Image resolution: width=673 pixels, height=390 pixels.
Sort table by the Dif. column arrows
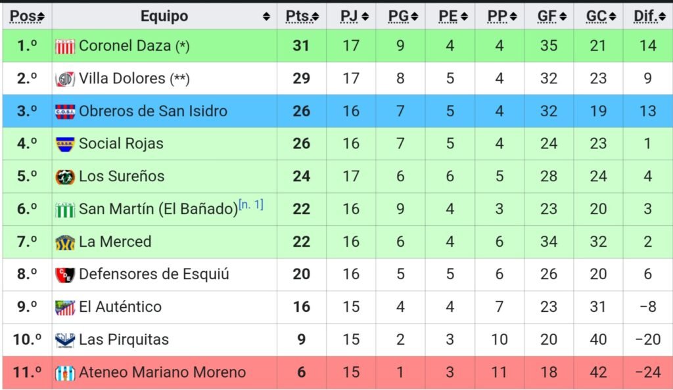(x=661, y=16)
